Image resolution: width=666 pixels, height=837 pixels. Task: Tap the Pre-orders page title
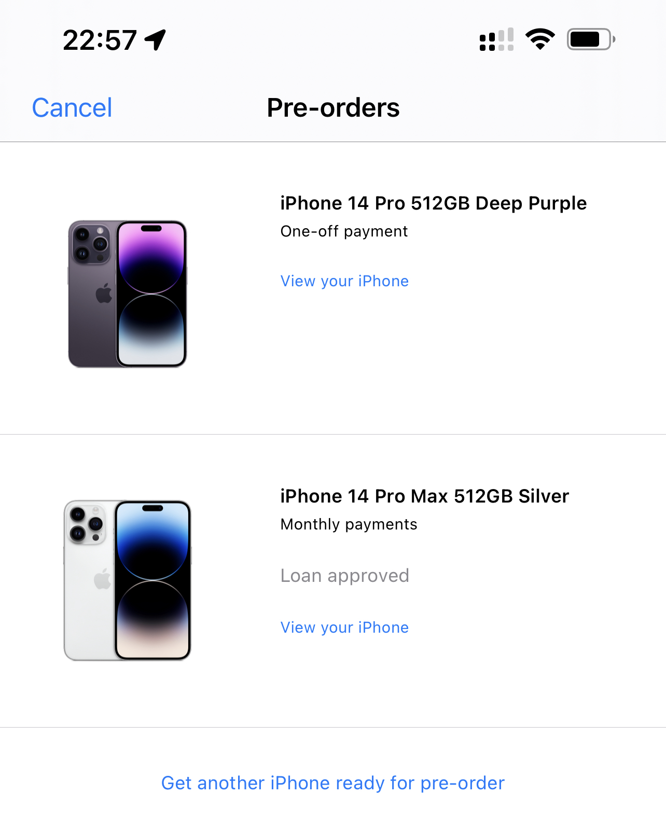pos(333,108)
